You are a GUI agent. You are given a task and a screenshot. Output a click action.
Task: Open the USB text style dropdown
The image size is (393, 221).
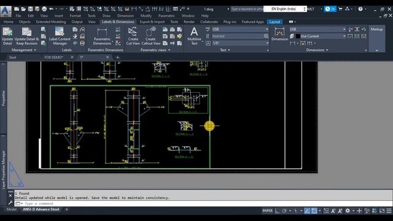pos(240,29)
